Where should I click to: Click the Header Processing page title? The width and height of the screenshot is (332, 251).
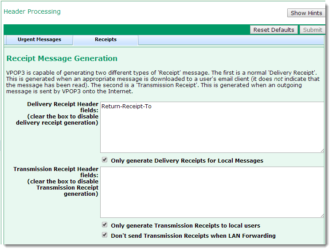[x=32, y=11]
